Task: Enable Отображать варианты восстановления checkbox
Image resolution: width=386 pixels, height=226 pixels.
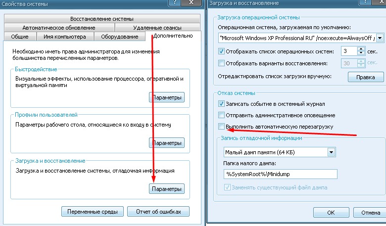Action: (x=221, y=63)
